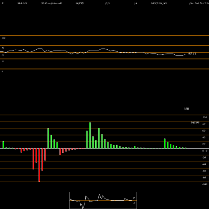This screenshot has height=209, width=209.
Task: Click the blurry value beside the 80 label
Action: coord(195,122)
